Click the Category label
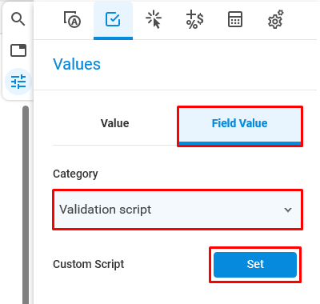This screenshot has height=304, width=320. point(75,174)
